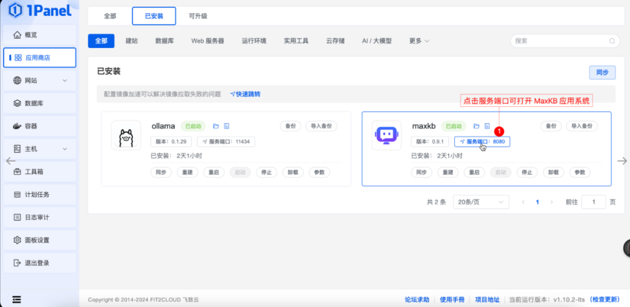Click maxkb 重建 rebuild button

coord(448,173)
